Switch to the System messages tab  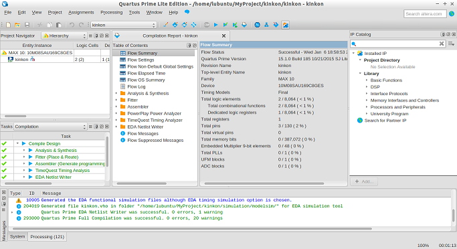pyautogui.click(x=17, y=236)
